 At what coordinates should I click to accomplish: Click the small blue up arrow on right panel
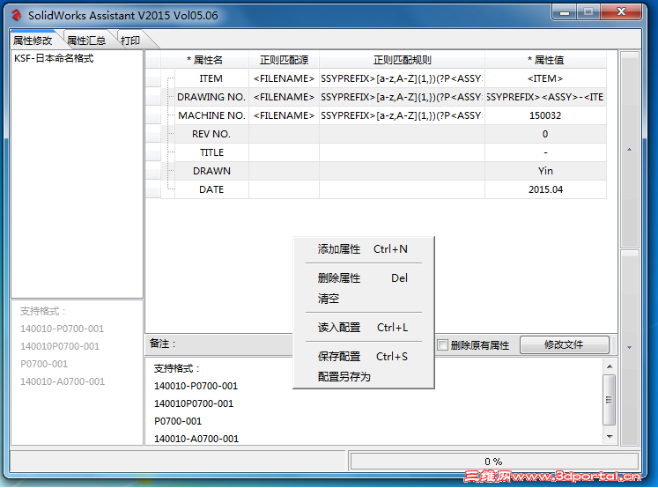click(x=629, y=150)
